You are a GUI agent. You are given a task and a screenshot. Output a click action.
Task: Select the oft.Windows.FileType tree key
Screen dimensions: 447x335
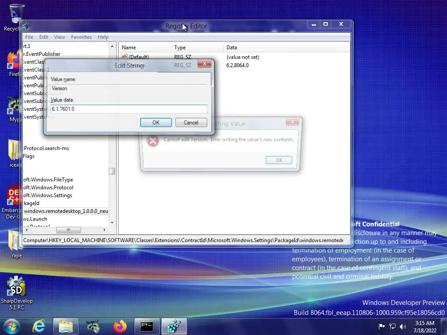pyautogui.click(x=48, y=180)
